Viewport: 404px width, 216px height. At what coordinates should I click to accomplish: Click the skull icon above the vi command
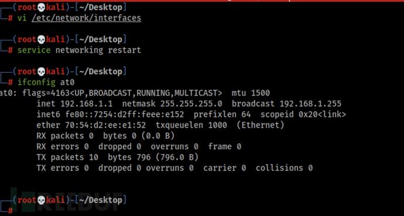pos(41,8)
